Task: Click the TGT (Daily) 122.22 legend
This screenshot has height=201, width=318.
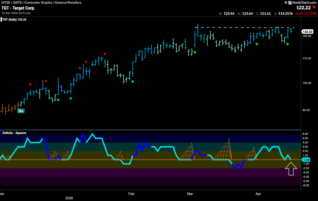Action: pos(14,20)
